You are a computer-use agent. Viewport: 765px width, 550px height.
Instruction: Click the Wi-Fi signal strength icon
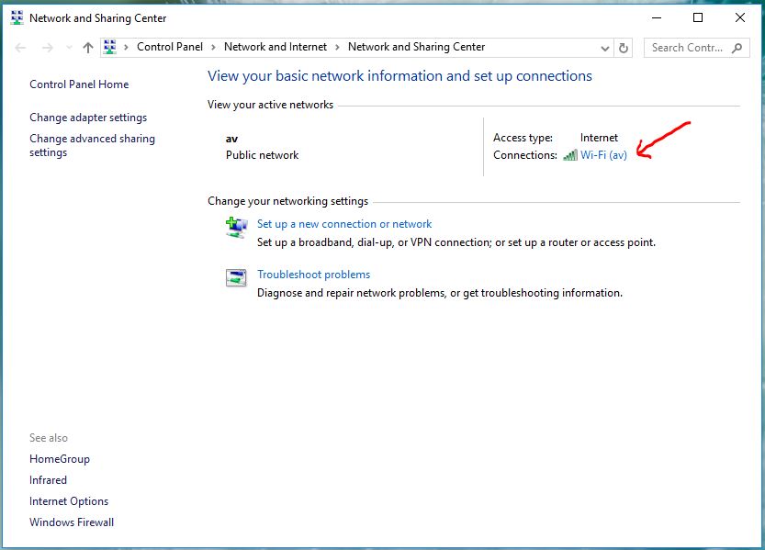click(570, 155)
